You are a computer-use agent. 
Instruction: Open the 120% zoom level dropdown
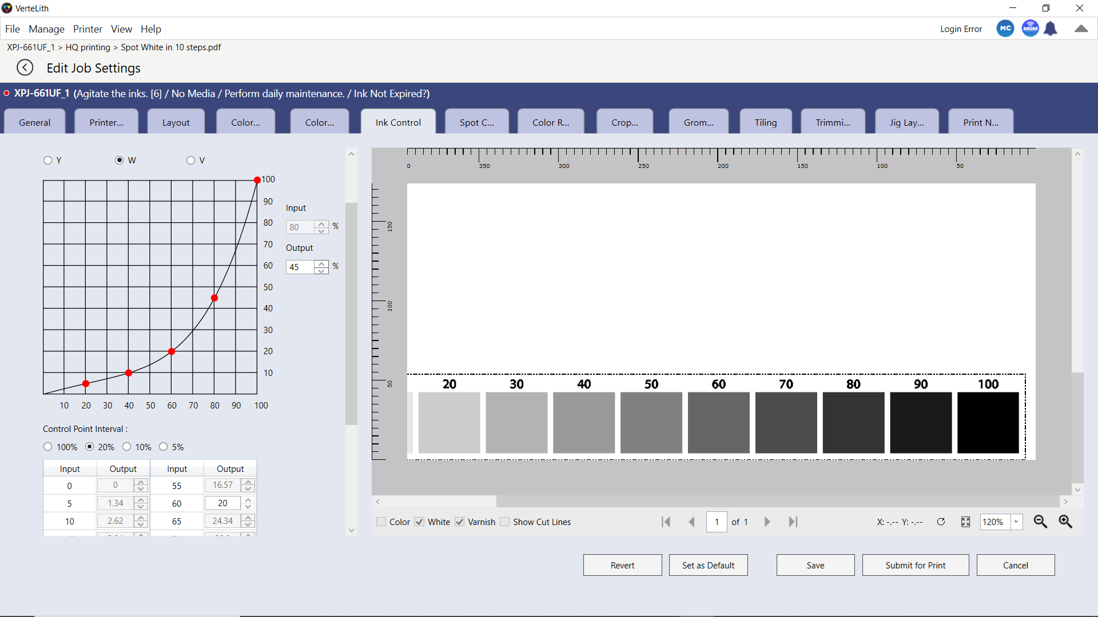pyautogui.click(x=1016, y=522)
